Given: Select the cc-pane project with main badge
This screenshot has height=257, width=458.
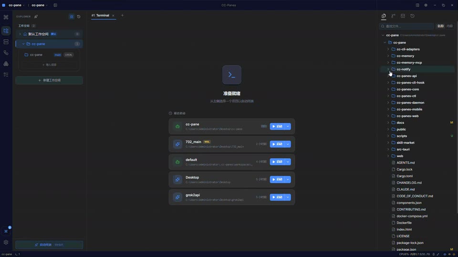Looking at the screenshot, I should pos(49,55).
